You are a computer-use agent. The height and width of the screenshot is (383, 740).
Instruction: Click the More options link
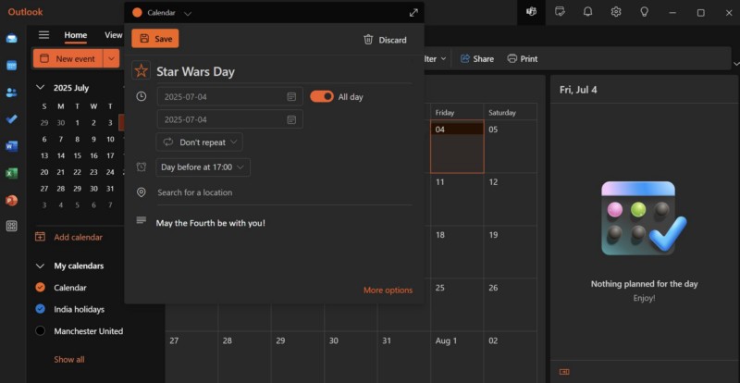(x=388, y=290)
